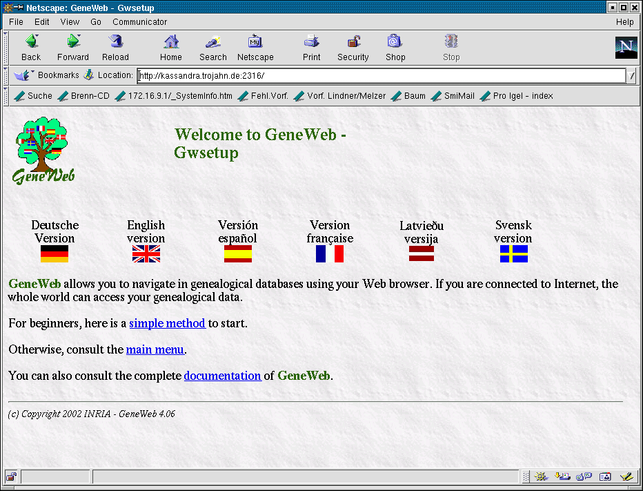The height and width of the screenshot is (491, 643).
Task: Open the View menu
Action: (x=70, y=22)
